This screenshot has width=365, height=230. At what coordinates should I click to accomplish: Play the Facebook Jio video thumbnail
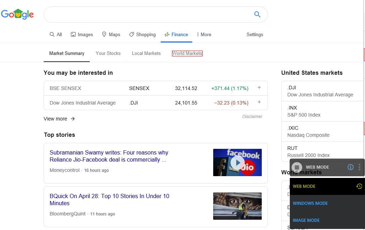(x=237, y=162)
